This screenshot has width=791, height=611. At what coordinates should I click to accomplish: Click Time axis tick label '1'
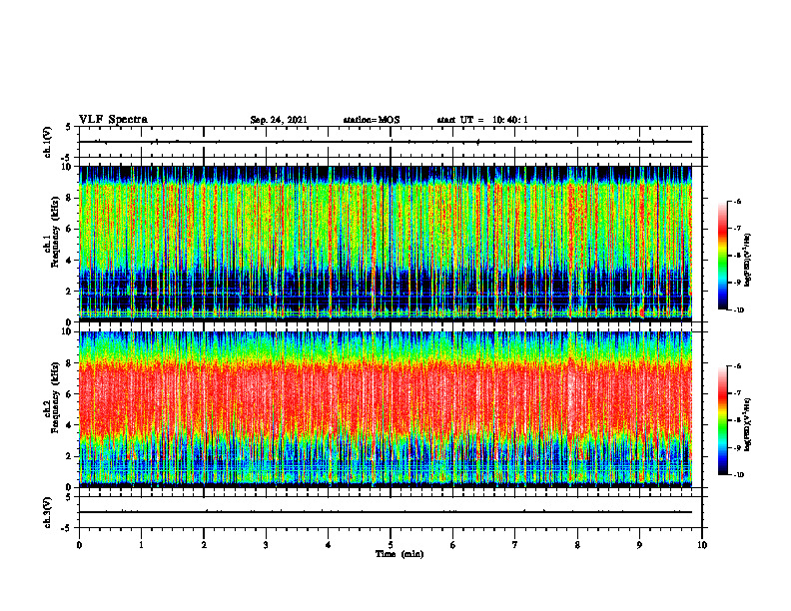tap(141, 545)
